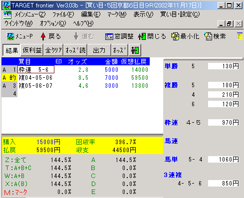Click the document icon beside メインメニュー
Screen dimensions: 244x198
tap(7, 15)
